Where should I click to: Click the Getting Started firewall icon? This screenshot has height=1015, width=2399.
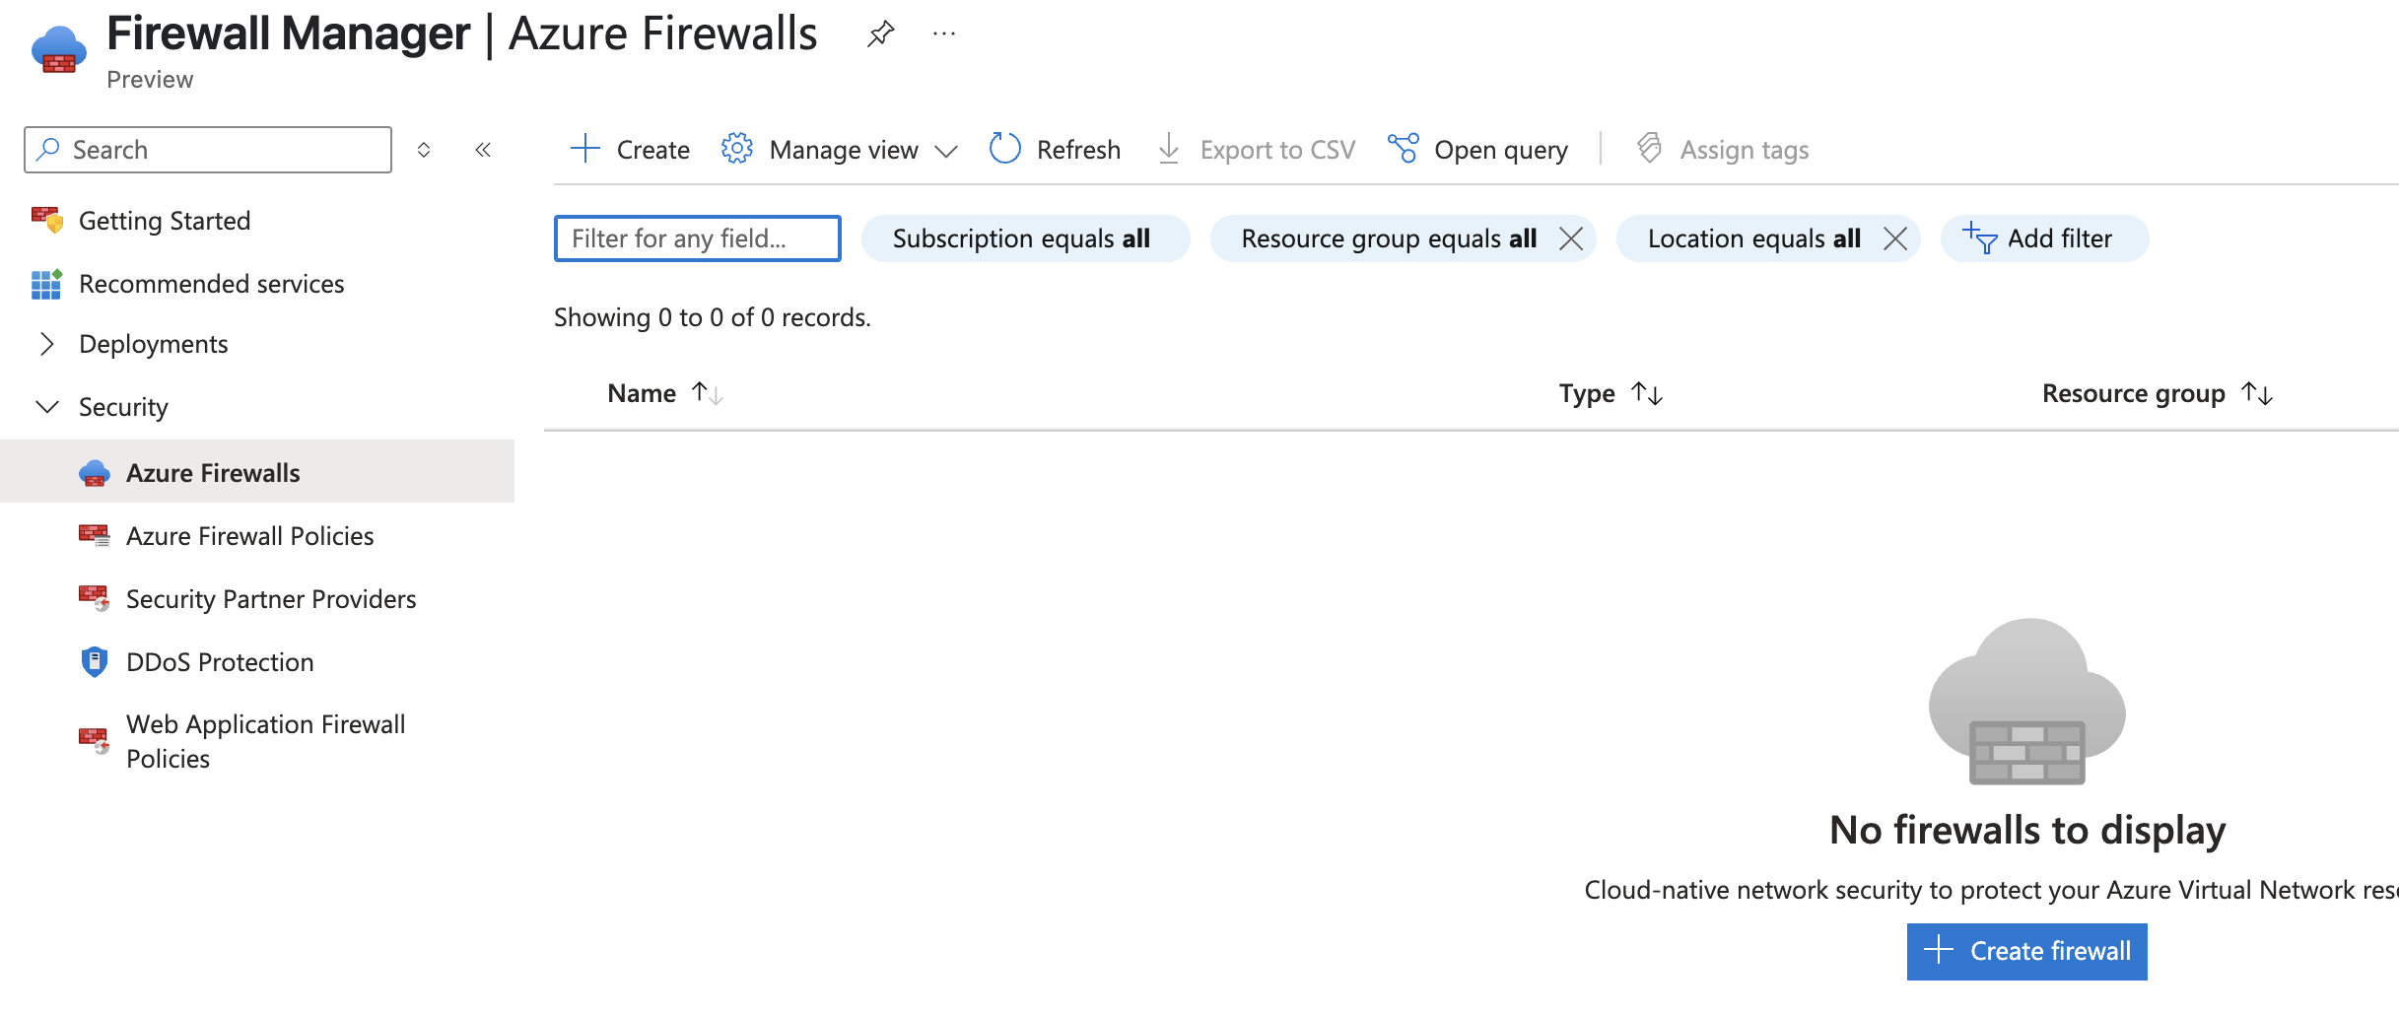click(x=47, y=220)
